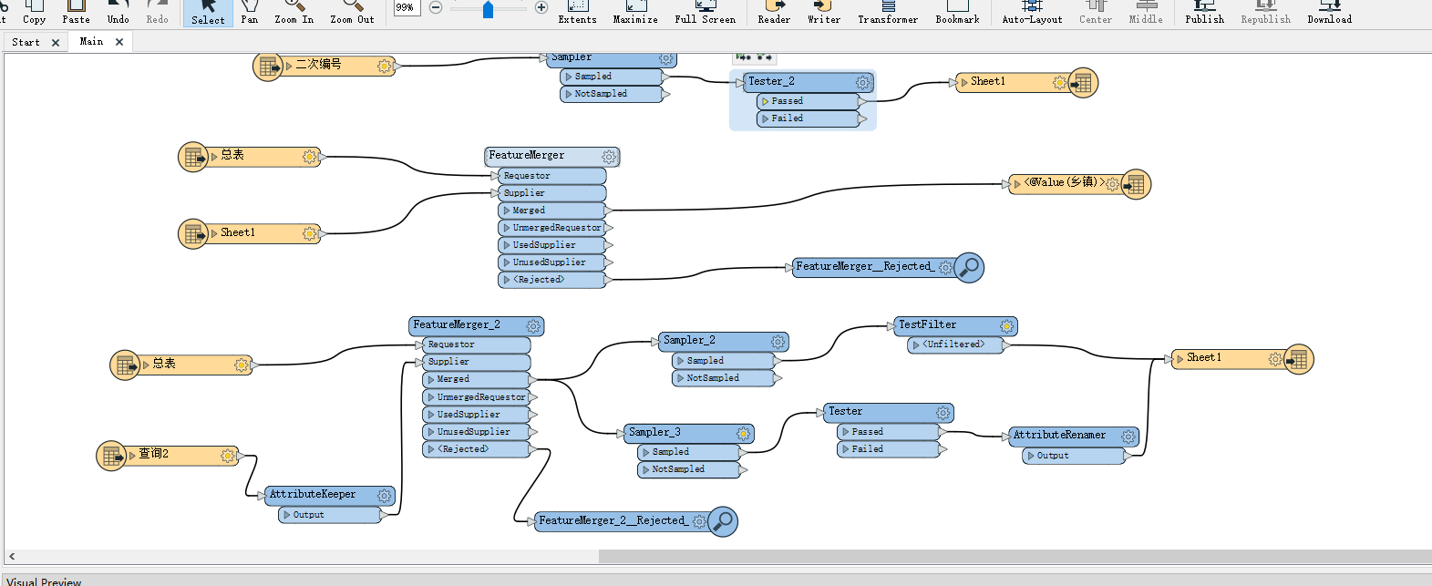Click the Tester_2 parameters gear icon
This screenshot has width=1432, height=586.
(x=863, y=83)
